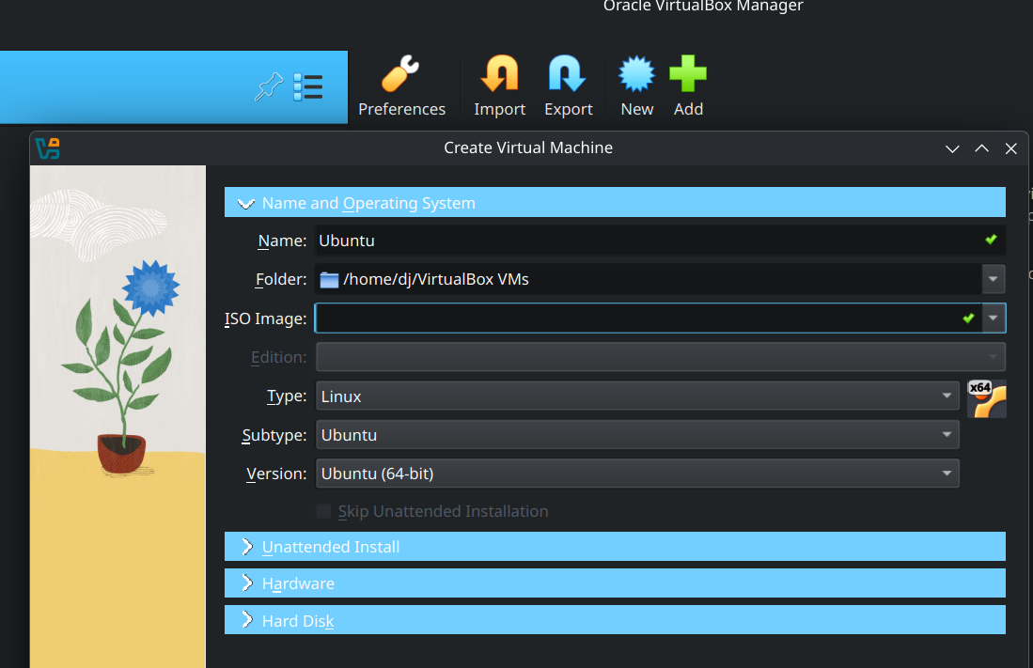Click the Export appliance icon
This screenshot has width=1033, height=668.
click(568, 85)
